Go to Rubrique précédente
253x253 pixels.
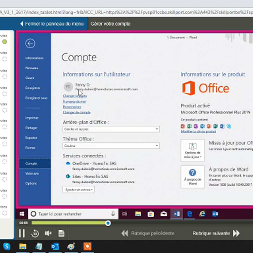pyautogui.click(x=148, y=233)
